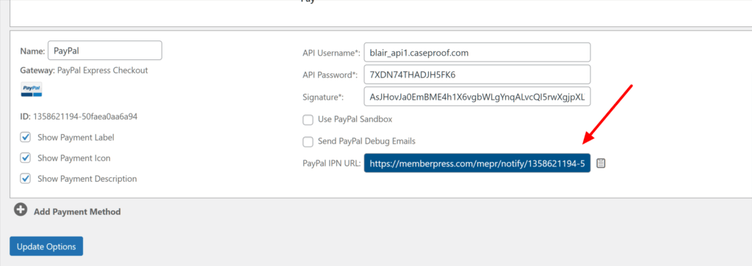Uncheck Show Payment Label checkbox
Screen dimensions: 752x266
point(26,137)
